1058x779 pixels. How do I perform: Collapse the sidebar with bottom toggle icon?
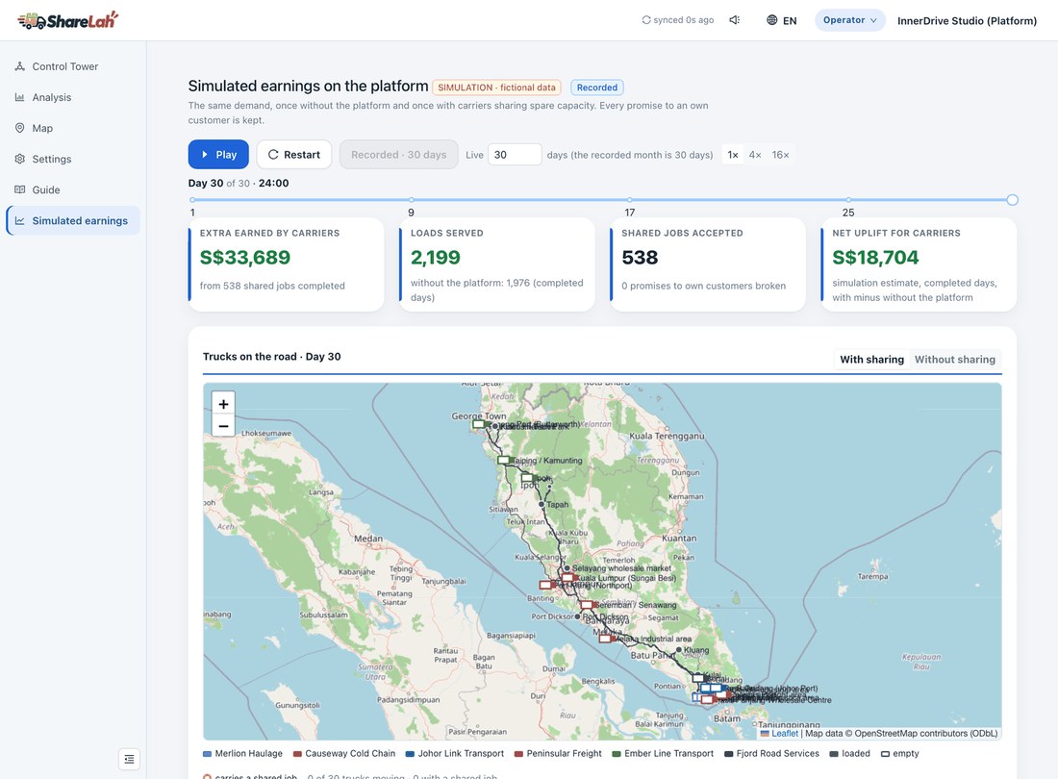129,760
